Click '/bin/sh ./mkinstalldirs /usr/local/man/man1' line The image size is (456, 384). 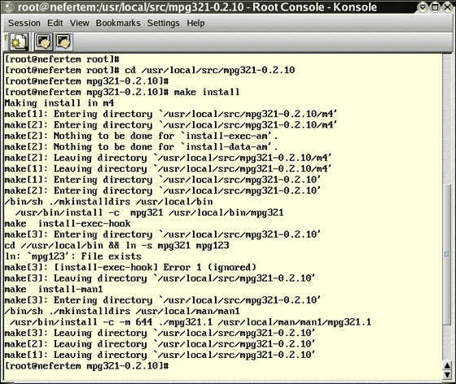[x=122, y=311]
